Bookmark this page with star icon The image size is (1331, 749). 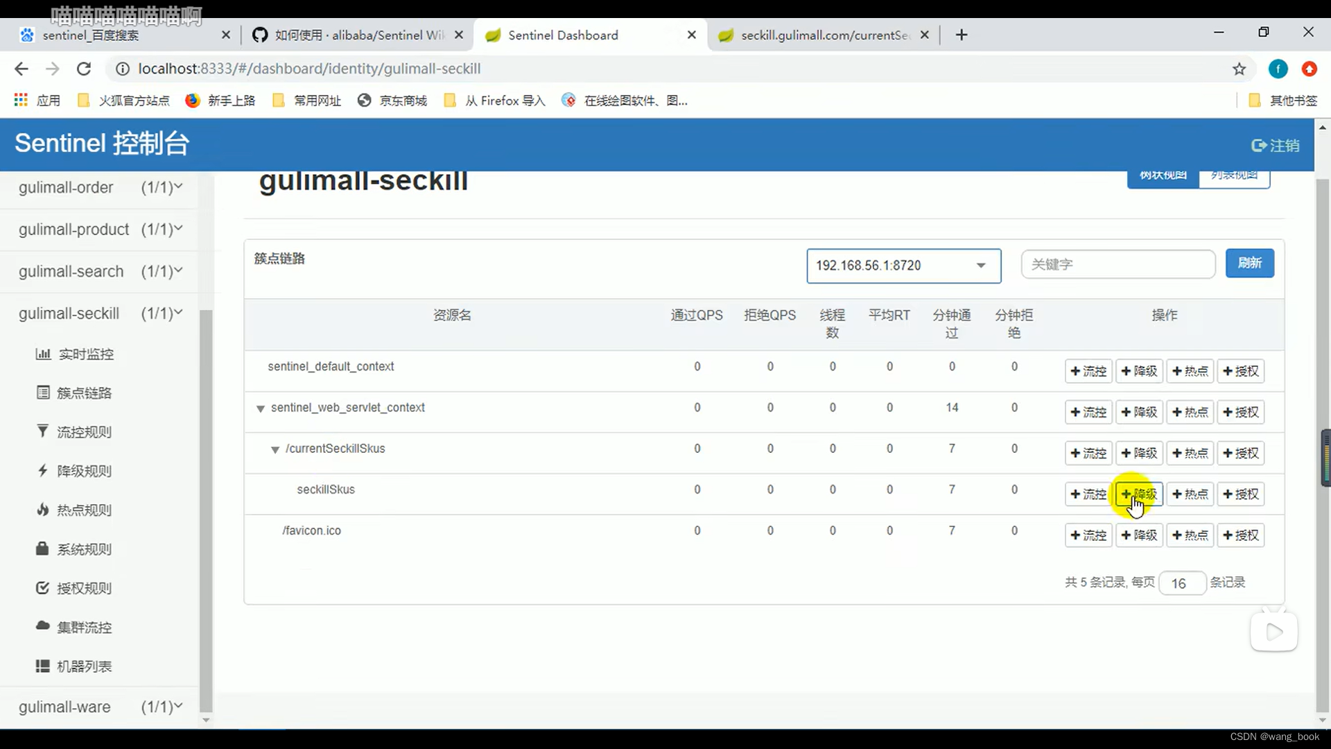click(1239, 69)
